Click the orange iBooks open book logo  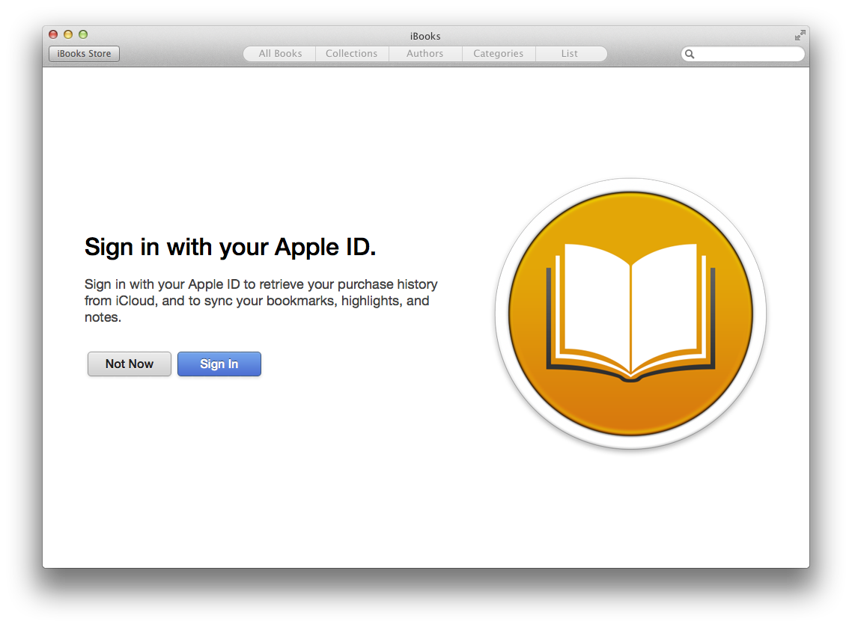[x=630, y=313]
